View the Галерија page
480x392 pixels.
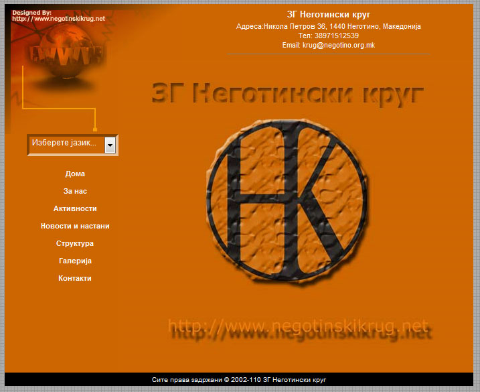coord(75,261)
